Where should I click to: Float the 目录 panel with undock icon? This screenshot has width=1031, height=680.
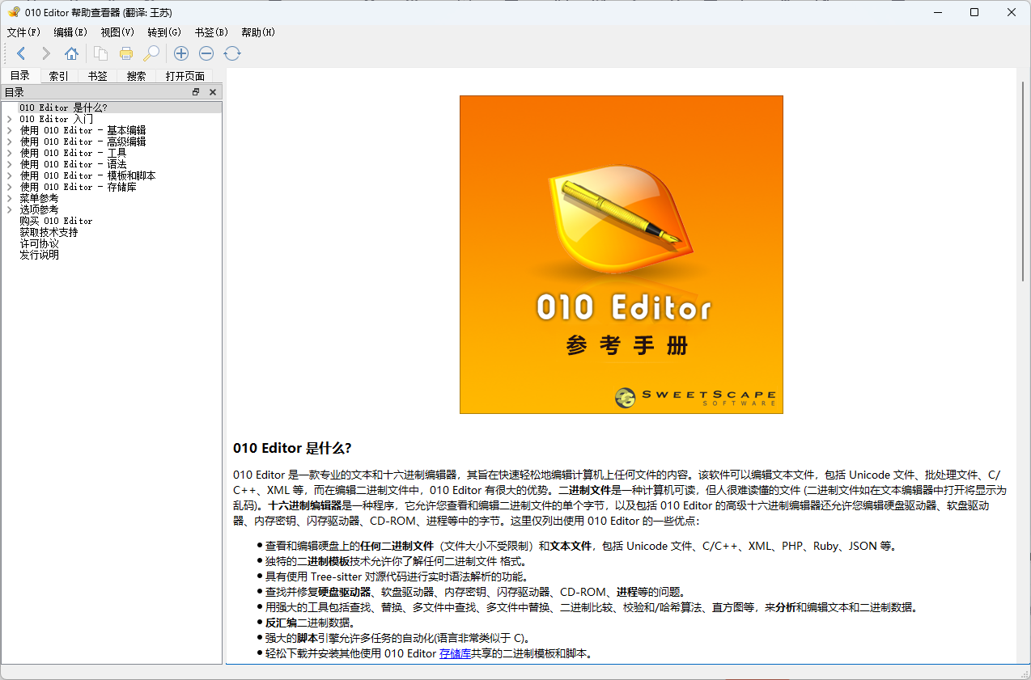coord(196,92)
